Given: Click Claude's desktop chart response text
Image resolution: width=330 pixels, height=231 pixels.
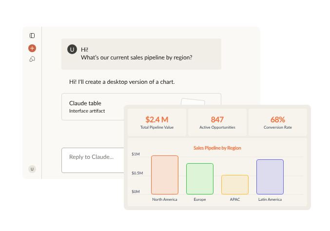Looking at the screenshot, I should point(122,82).
